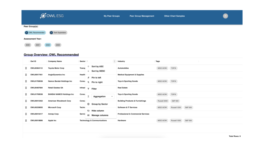Click the drag handle for AngioDynamics Inc row

click(26, 75)
